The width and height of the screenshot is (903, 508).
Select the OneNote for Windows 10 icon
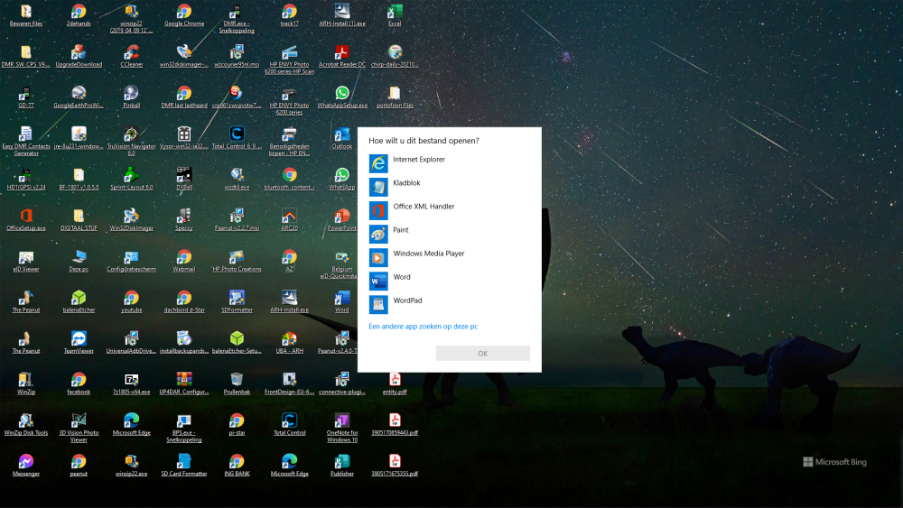tap(342, 420)
